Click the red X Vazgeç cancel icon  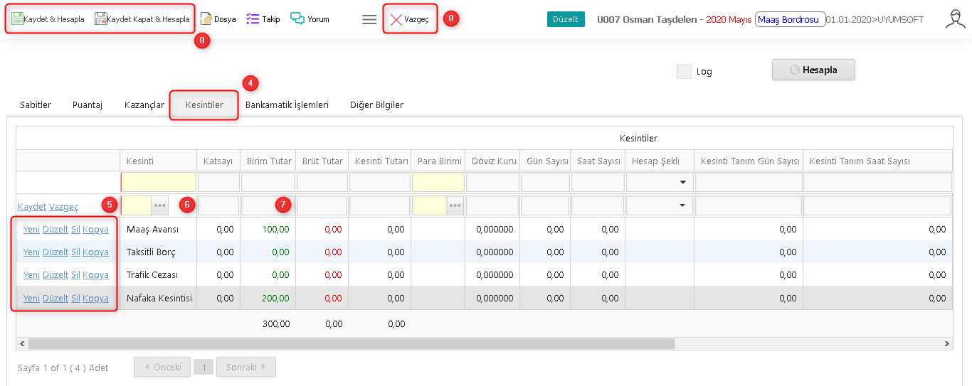pos(396,20)
